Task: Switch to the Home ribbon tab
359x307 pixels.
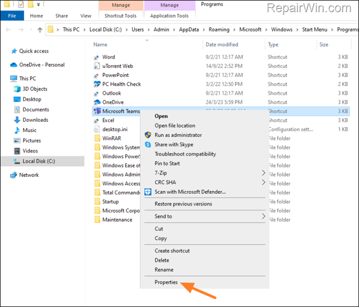Action: point(36,16)
